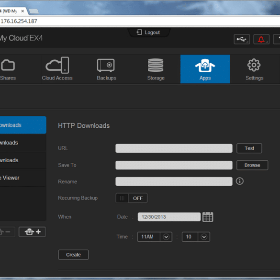Toggle the Recurring Backup switch
Viewport: 280px width, 280px height.
[132, 198]
